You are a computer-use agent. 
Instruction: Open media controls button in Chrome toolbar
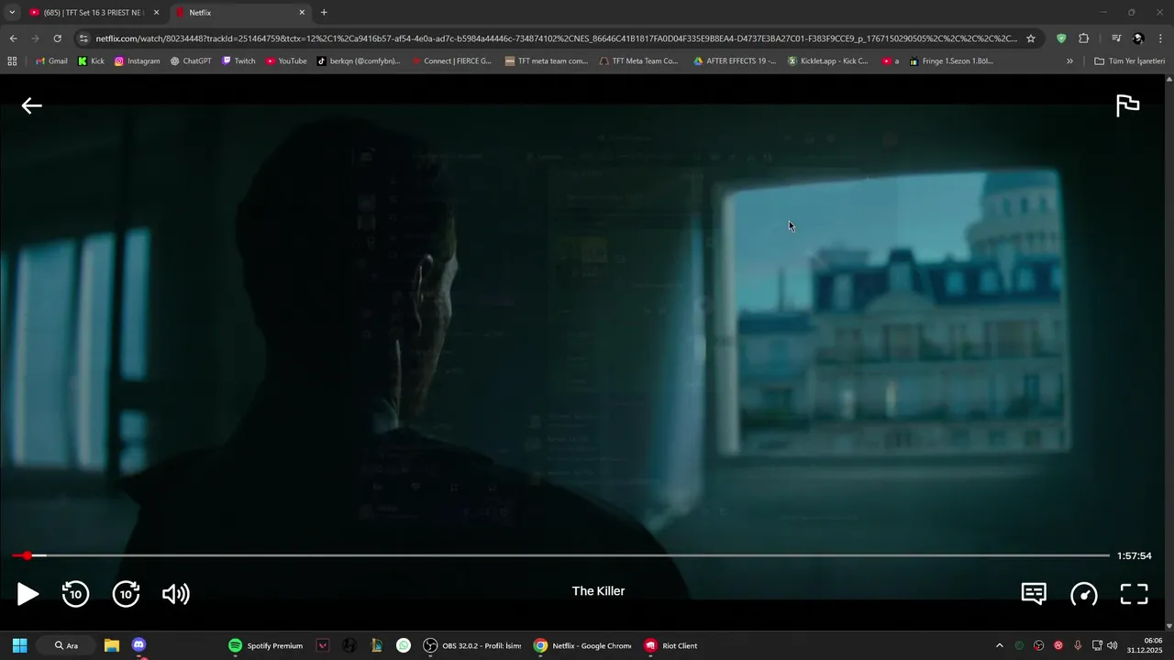(x=1116, y=38)
